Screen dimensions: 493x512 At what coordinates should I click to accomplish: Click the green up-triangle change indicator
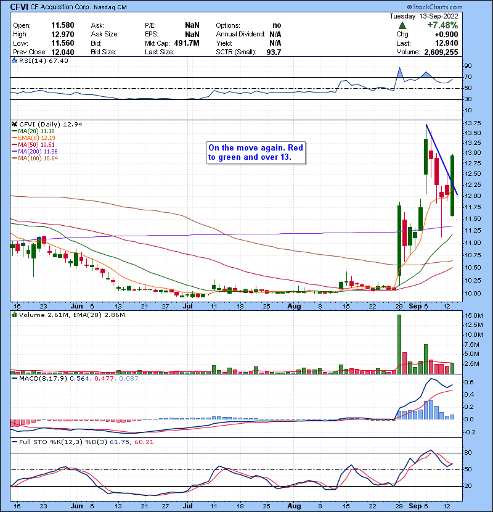(402, 25)
